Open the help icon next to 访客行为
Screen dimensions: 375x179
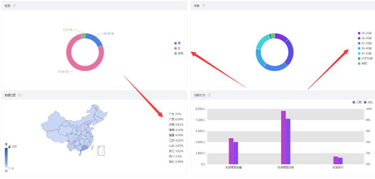tap(209, 95)
